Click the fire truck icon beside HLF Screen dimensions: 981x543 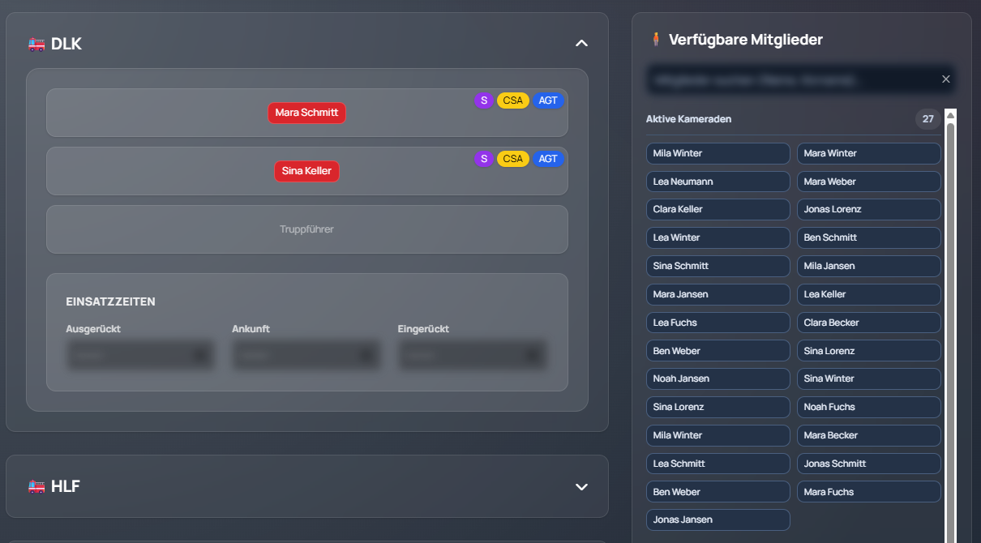tap(36, 487)
